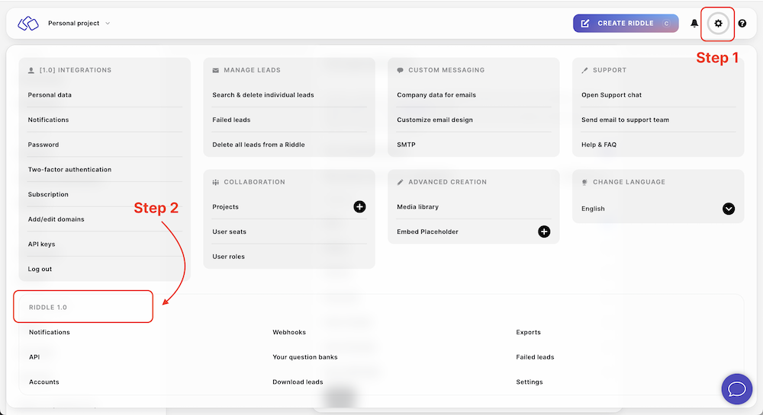
Task: Open Webhooks in Riddle 1.0 section
Action: click(289, 333)
